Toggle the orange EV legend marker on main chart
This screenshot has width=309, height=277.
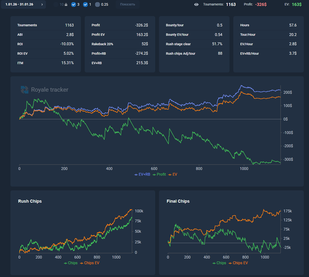click(170, 175)
